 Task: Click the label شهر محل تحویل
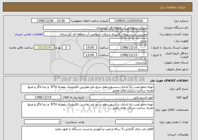point(177,69)
